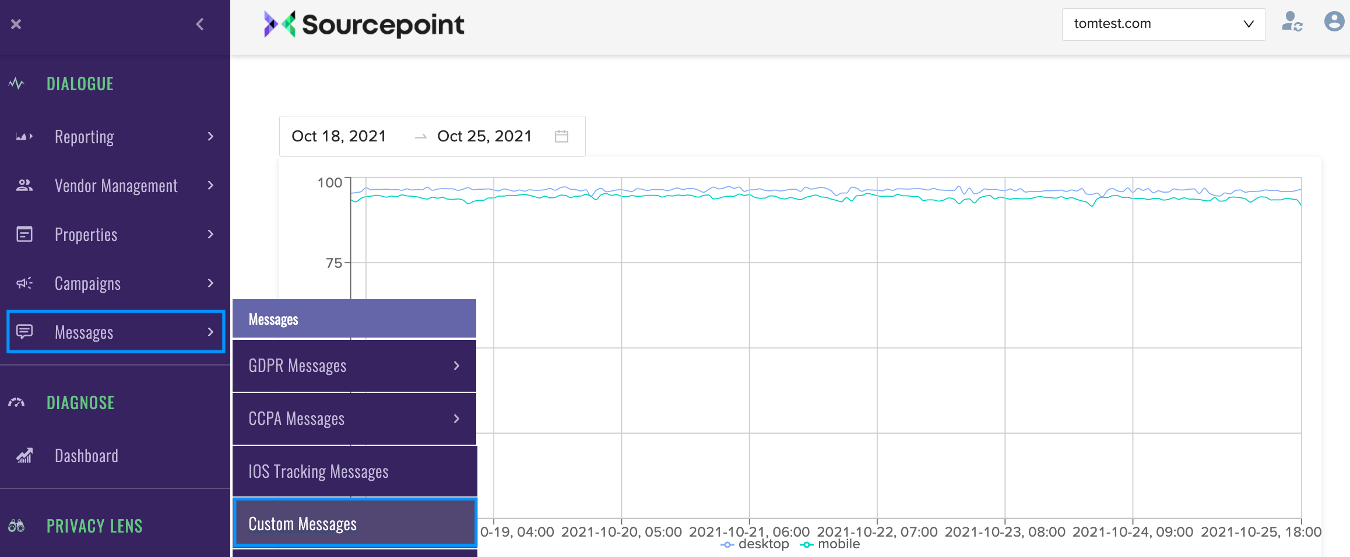Expand the Properties menu chevron
1350x557 pixels.
click(x=210, y=235)
